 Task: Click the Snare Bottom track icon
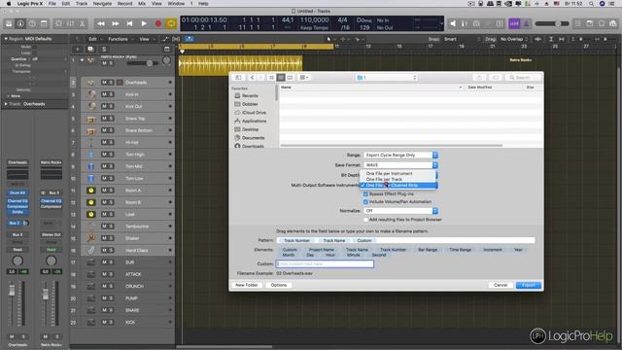pyautogui.click(x=91, y=130)
